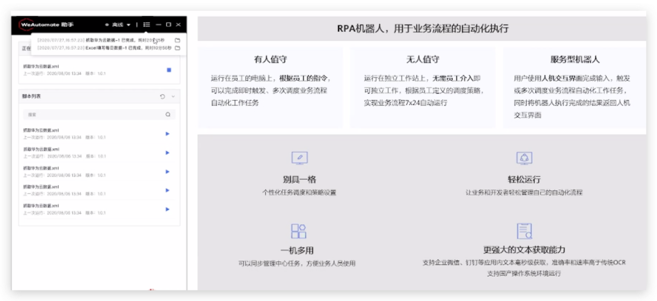Open folder for Excel填写每日数据-1 log
Image resolution: width=657 pixels, height=301 pixels.
(x=177, y=48)
